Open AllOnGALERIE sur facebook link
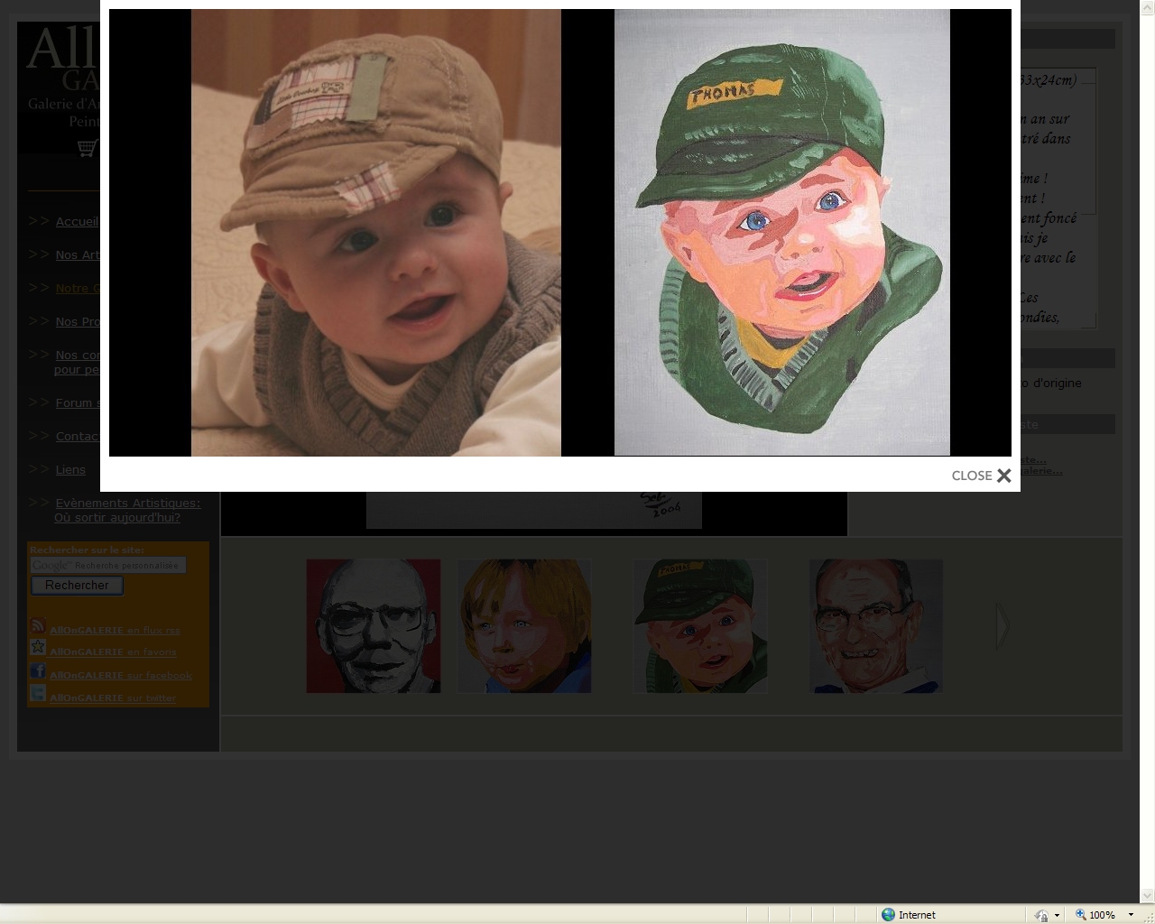 pyautogui.click(x=120, y=675)
